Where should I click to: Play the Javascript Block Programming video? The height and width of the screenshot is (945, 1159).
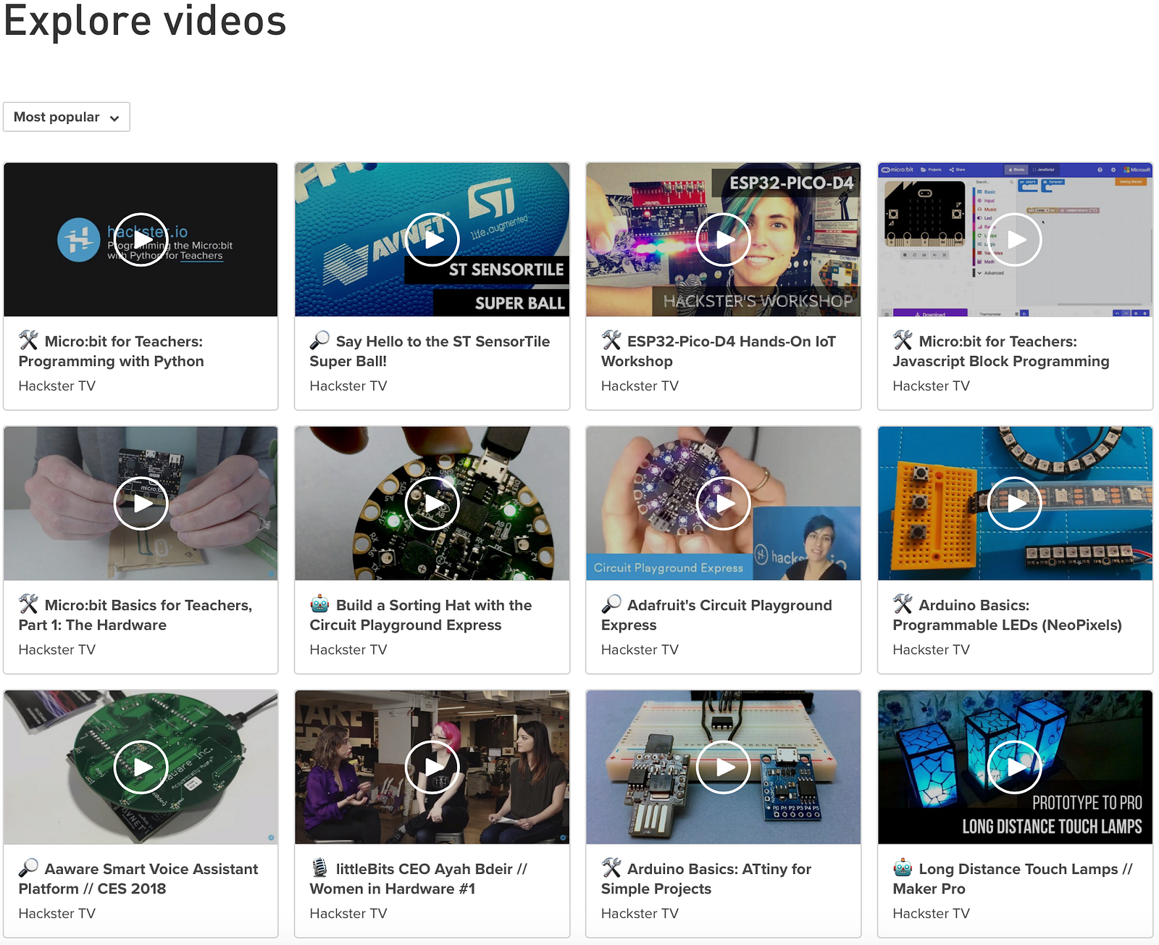pyautogui.click(x=1016, y=240)
